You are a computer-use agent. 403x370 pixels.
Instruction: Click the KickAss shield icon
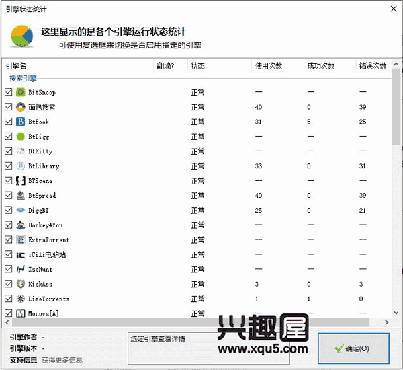pyautogui.click(x=21, y=284)
